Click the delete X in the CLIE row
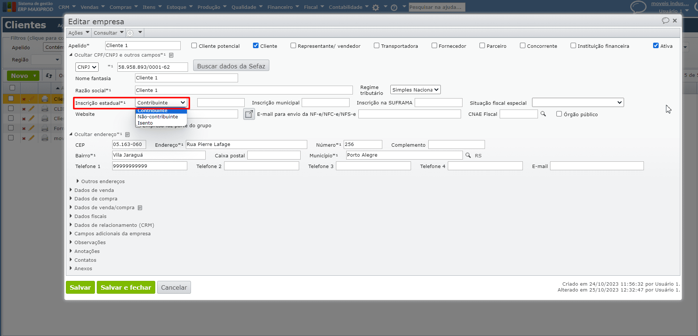 [x=24, y=109]
